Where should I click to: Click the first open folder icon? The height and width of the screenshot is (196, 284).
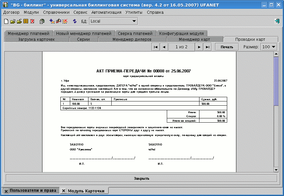click(x=13, y=21)
